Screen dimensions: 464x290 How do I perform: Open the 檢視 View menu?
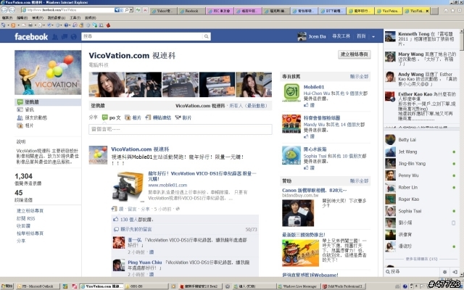pos(37,17)
